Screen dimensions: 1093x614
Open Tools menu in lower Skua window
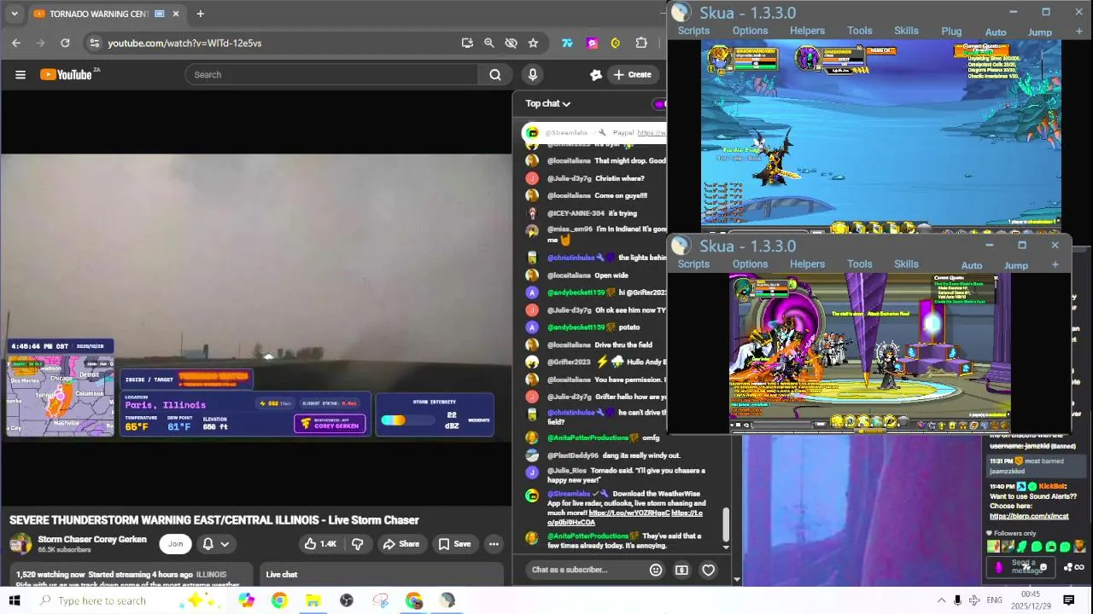(x=860, y=264)
